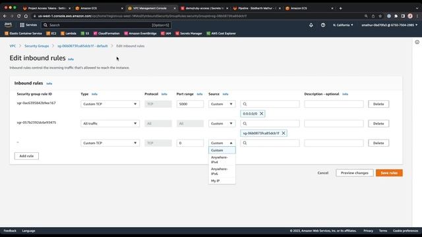Click the port range field showing 5000

click(190, 104)
